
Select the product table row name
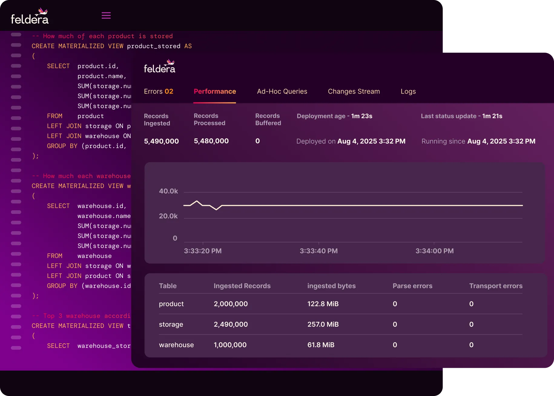point(171,304)
